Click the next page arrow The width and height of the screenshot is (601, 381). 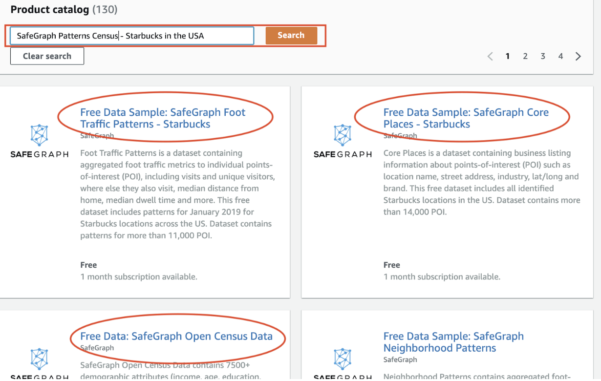(x=578, y=56)
